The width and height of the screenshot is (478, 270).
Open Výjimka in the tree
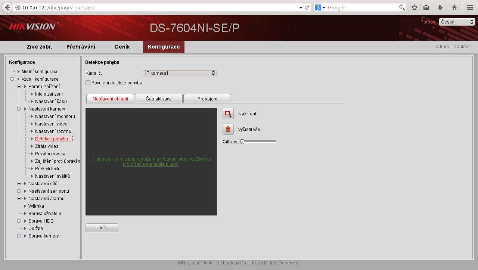click(36, 206)
